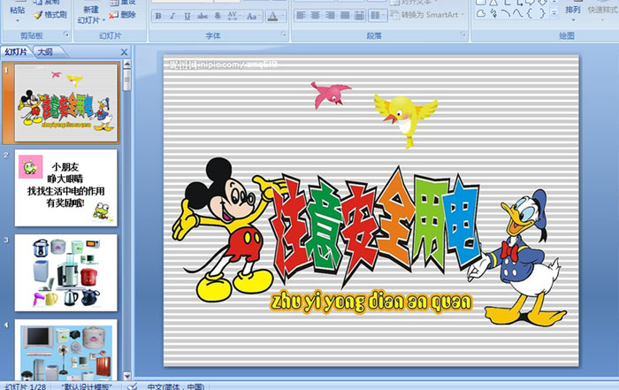The image size is (619, 390).
Task: Click the 转换为 SmartArt label
Action: [430, 15]
